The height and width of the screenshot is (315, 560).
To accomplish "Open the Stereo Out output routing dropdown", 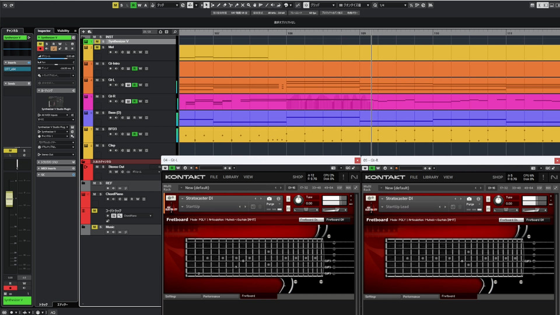I will click(56, 155).
